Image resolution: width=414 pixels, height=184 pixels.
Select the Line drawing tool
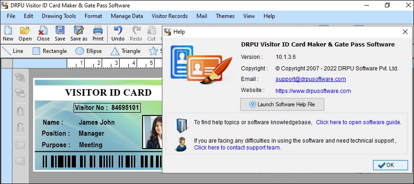pyautogui.click(x=12, y=51)
